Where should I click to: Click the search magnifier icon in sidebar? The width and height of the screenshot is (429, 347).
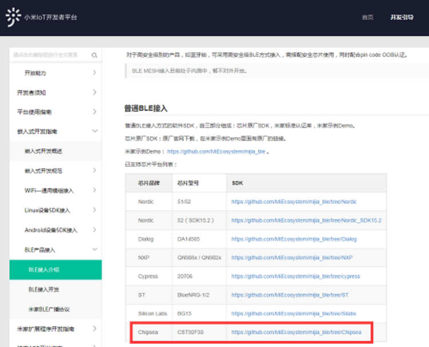(x=94, y=56)
